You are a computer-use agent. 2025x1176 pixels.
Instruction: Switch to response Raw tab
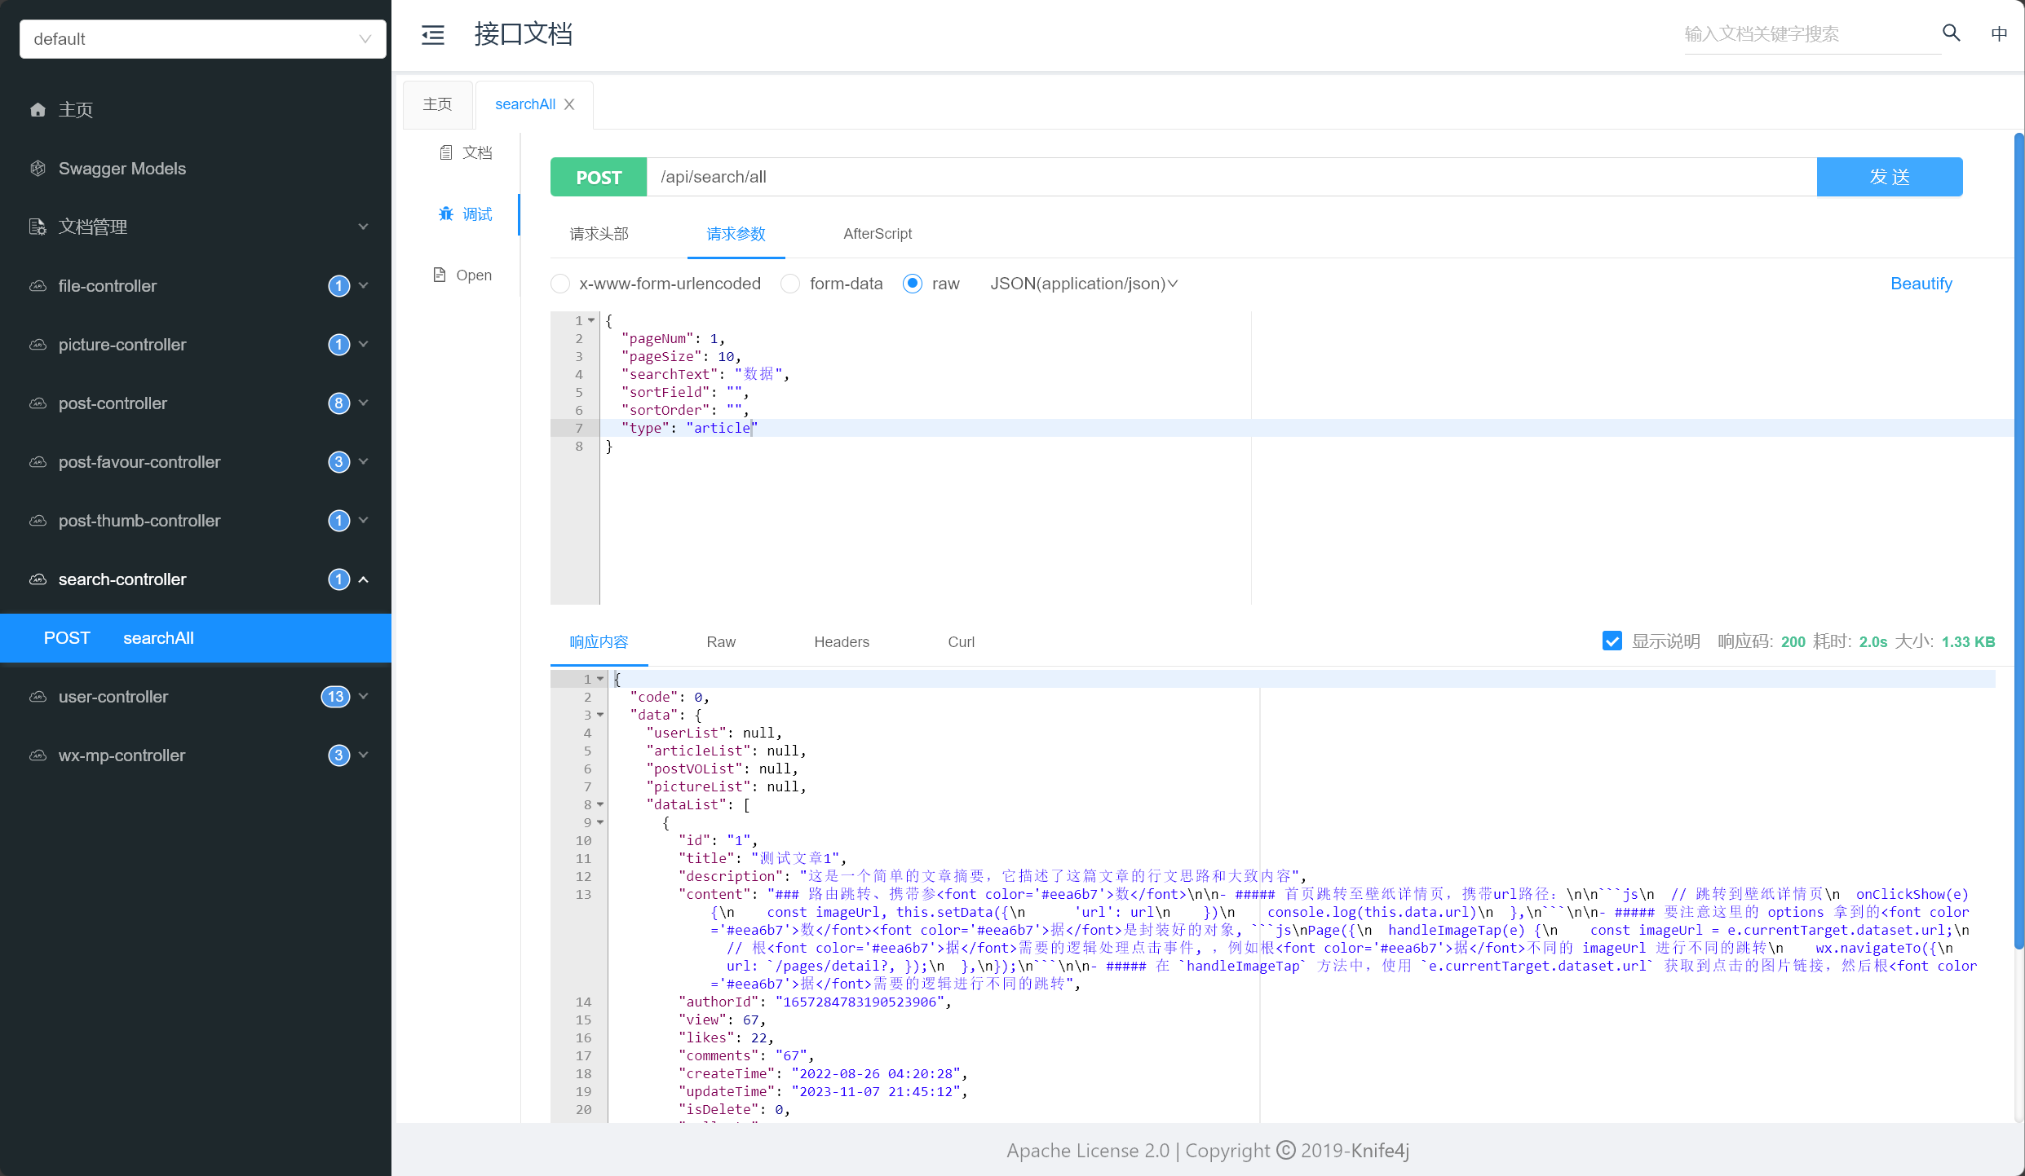click(721, 642)
